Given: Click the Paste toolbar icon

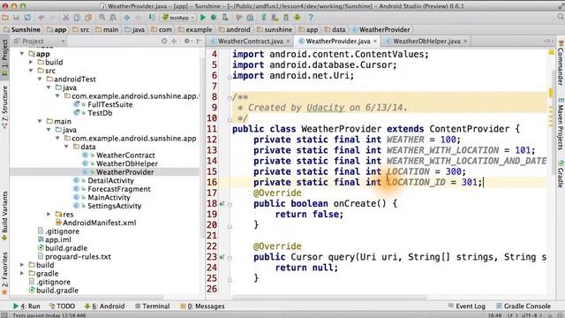Looking at the screenshot, I should [x=88, y=18].
